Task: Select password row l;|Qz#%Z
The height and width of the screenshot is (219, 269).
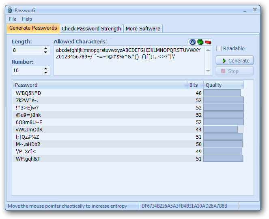Action: 128,137
